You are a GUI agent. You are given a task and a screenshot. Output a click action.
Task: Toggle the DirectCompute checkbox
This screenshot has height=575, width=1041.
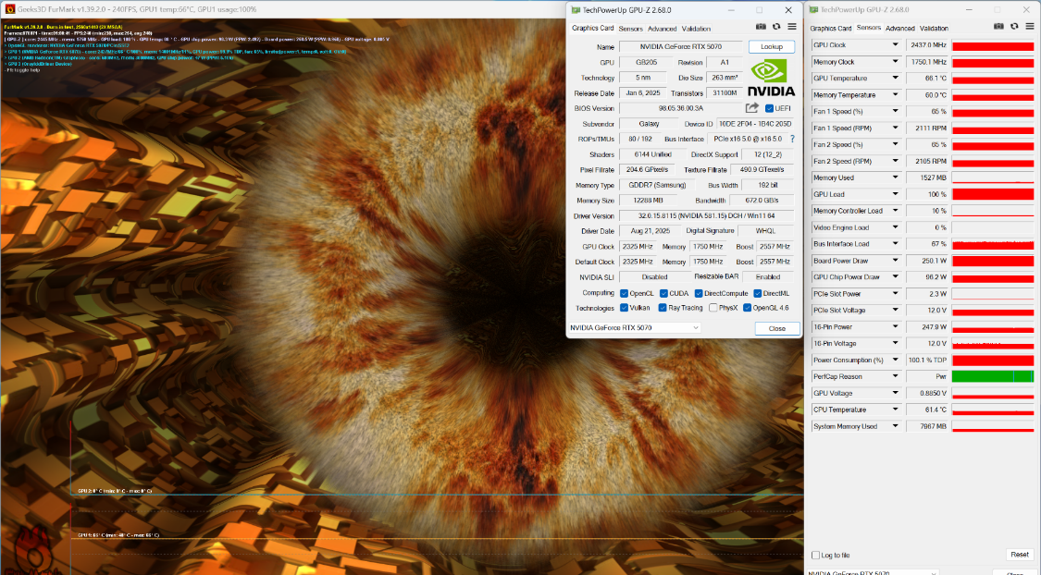[x=699, y=293]
